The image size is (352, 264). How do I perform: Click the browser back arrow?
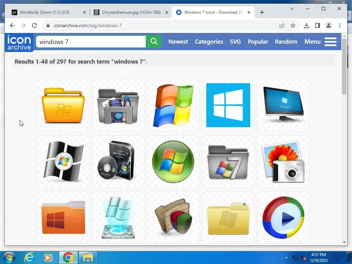[x=12, y=25]
